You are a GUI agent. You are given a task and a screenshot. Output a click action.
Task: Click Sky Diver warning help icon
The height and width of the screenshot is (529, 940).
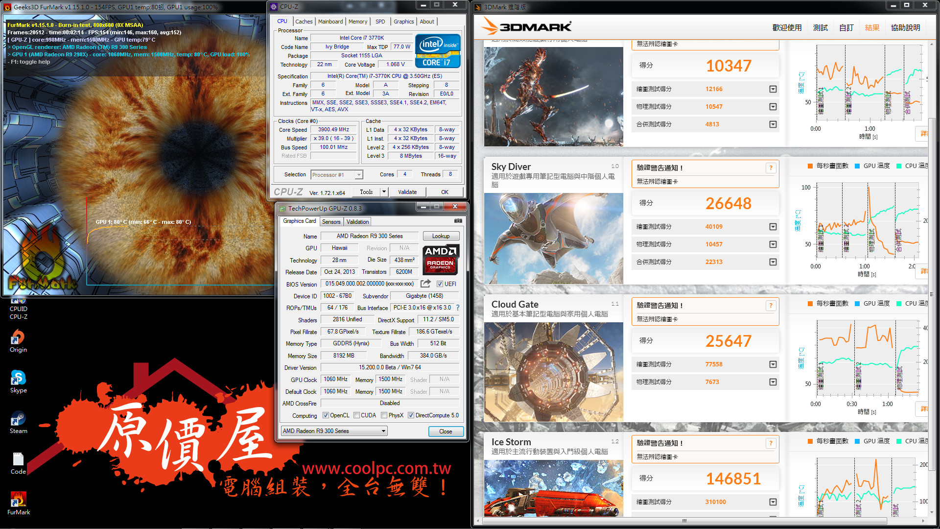coord(771,168)
